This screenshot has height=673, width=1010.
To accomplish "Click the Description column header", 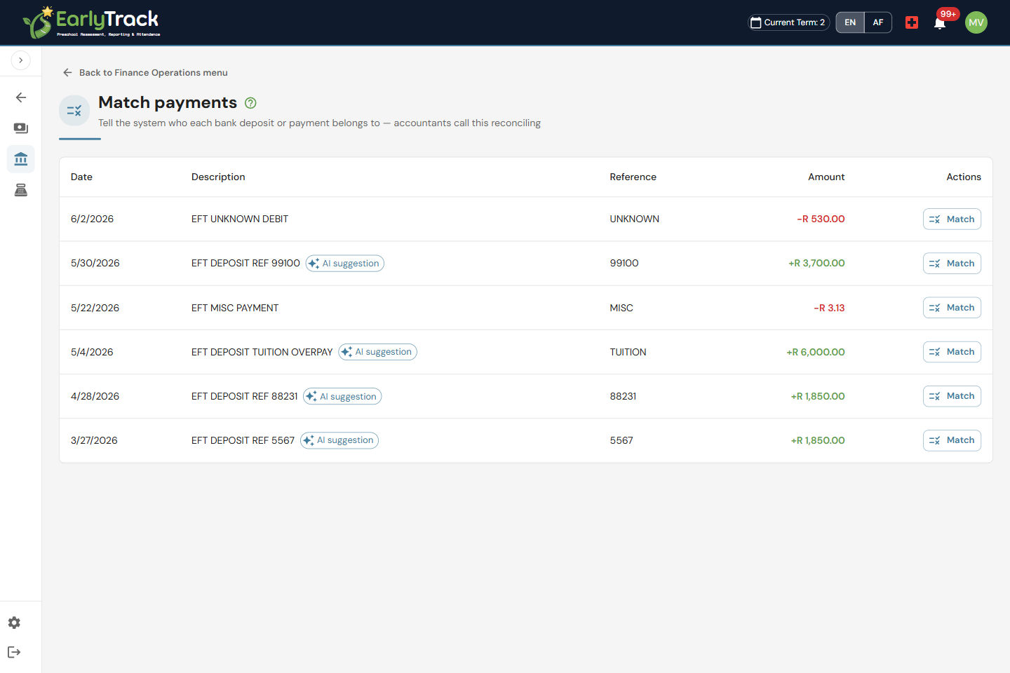I will point(218,177).
